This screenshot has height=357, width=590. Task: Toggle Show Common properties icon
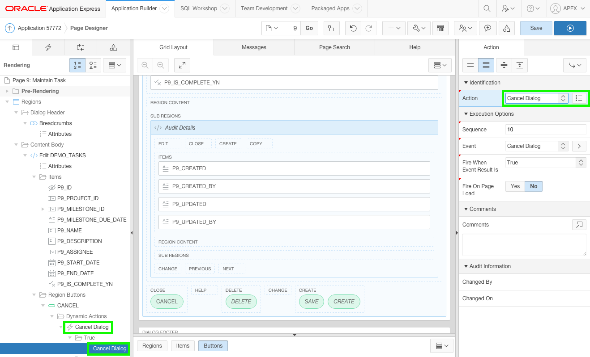click(x=470, y=65)
